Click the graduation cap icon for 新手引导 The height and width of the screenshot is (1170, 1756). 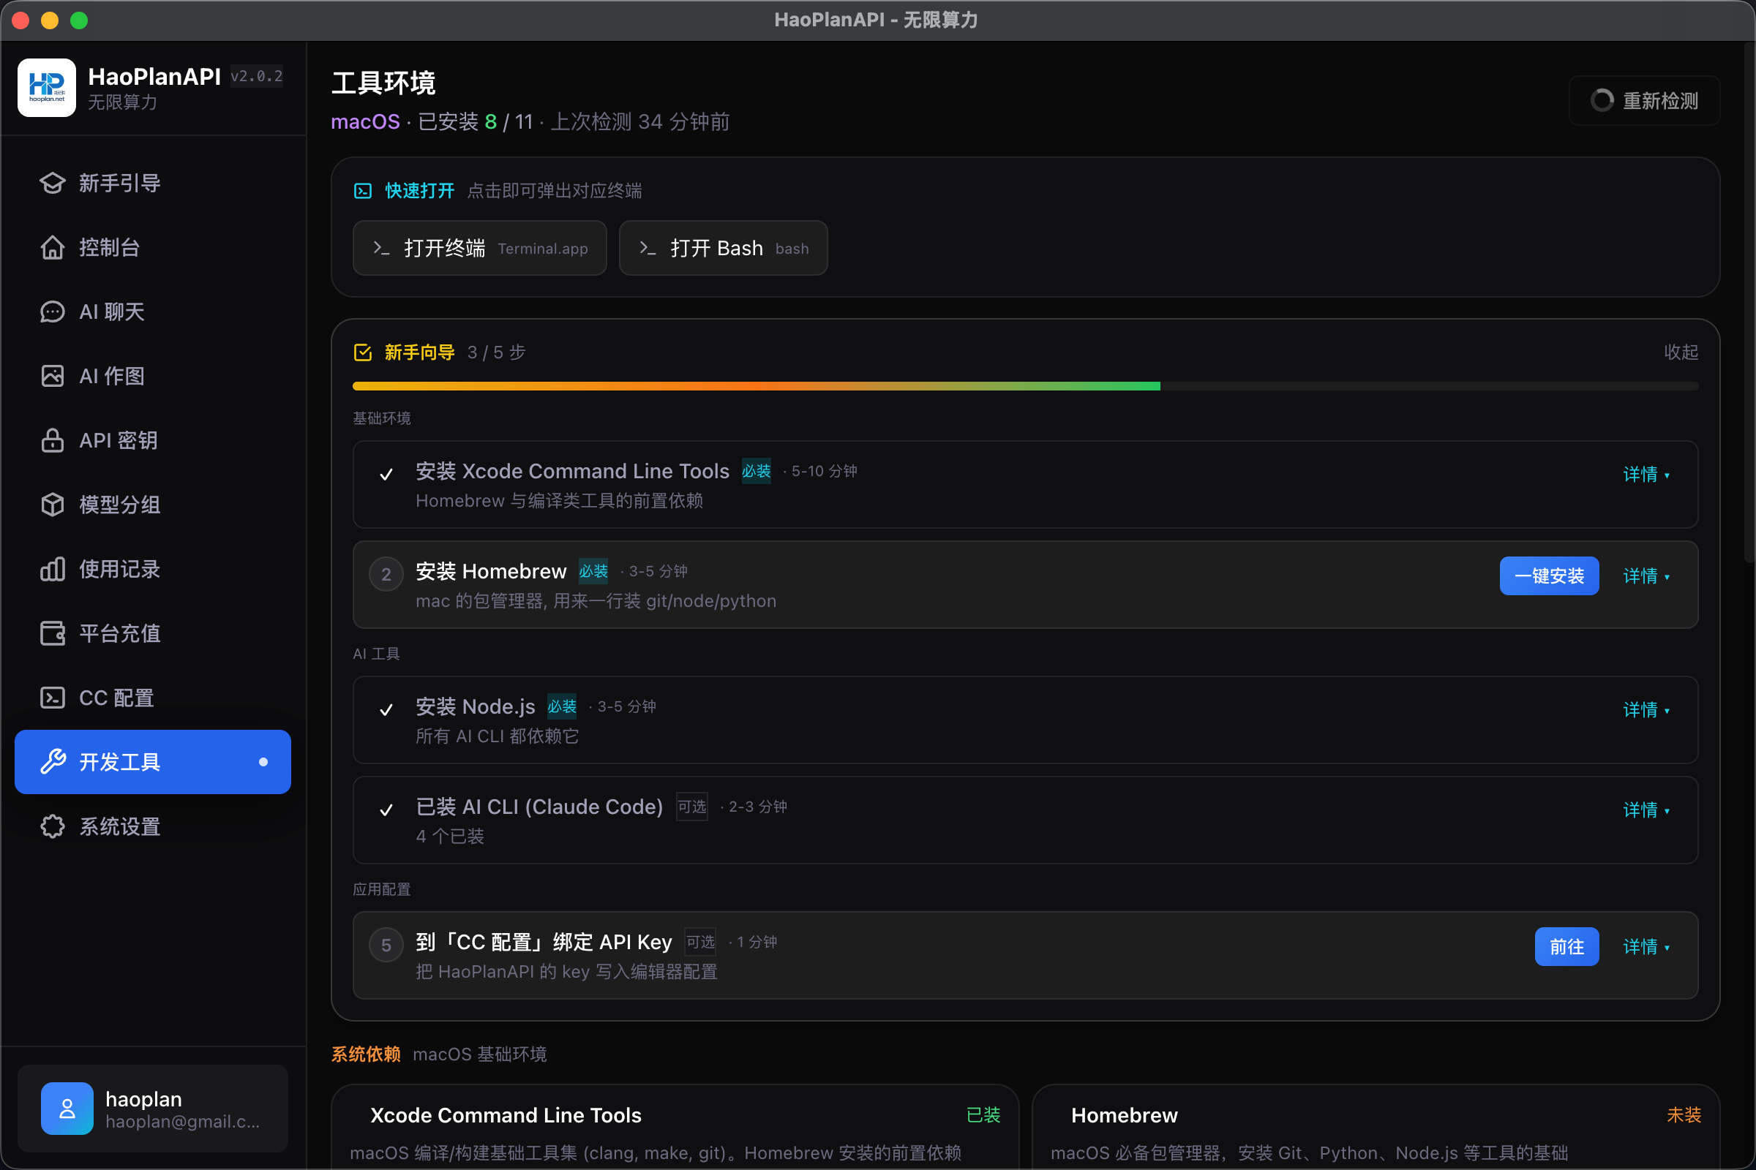coord(52,183)
